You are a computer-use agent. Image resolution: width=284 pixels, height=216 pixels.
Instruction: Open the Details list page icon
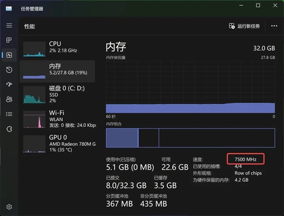9,114
